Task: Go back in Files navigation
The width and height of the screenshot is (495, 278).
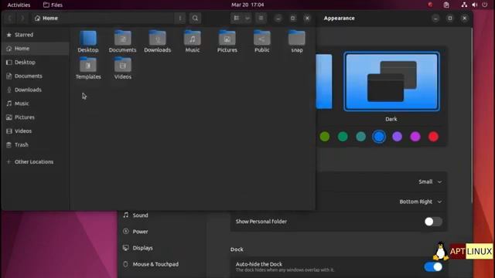Action: pos(10,19)
